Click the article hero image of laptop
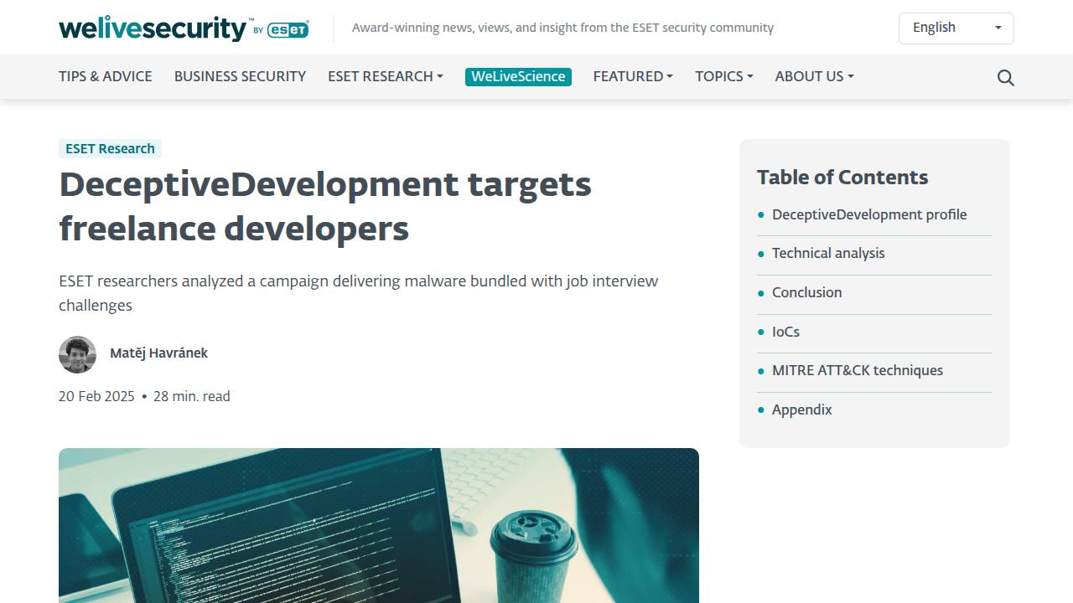The height and width of the screenshot is (603, 1073). pos(379,525)
